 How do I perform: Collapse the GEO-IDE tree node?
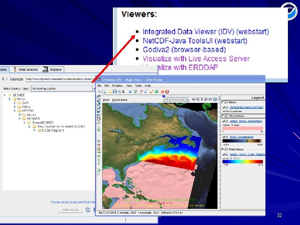point(5,95)
